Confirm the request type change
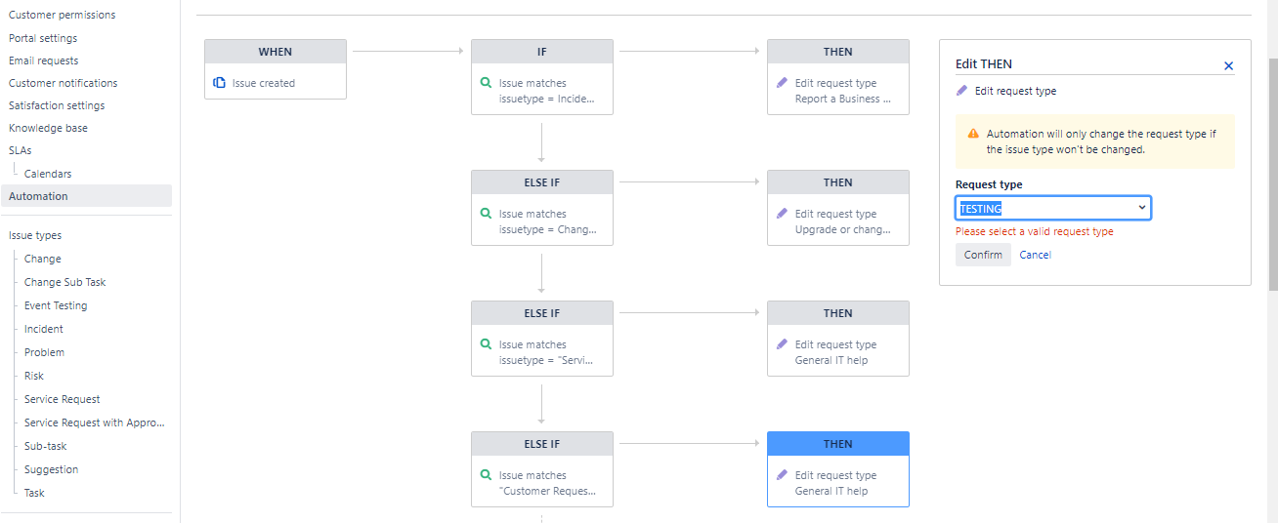Screen dimensions: 1278x523 [x=983, y=255]
